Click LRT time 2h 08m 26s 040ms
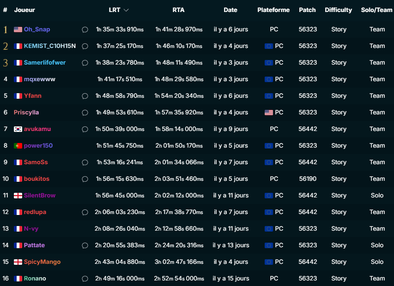Viewport: 394px width, 286px height. tap(120, 228)
